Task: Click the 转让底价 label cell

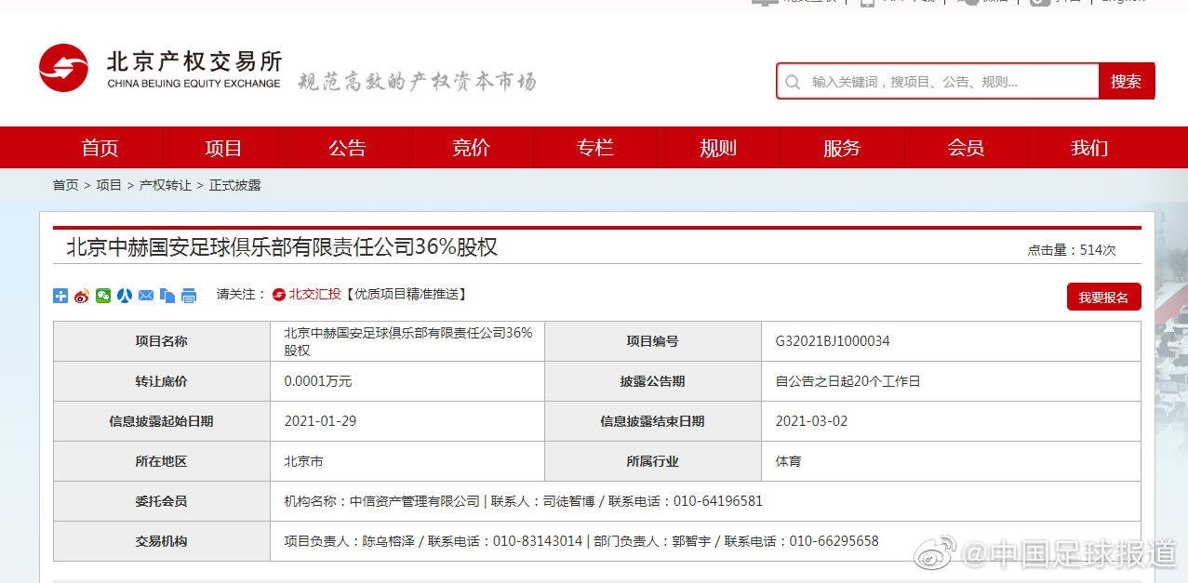Action: pos(162,381)
